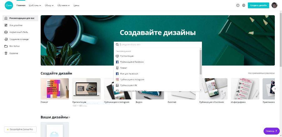Select the home icon for Рекомендации для вас
The height and width of the screenshot is (137, 282).
pos(6,18)
